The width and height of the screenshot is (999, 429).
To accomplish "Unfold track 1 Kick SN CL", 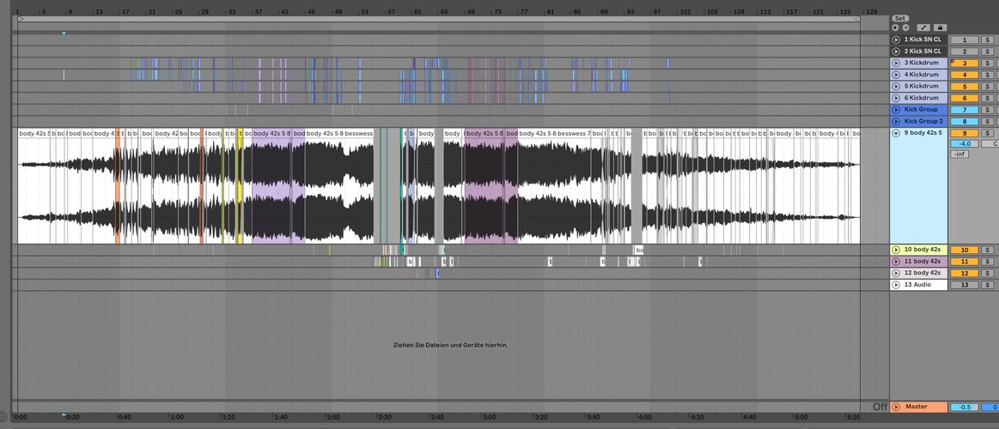I will tap(896, 39).
